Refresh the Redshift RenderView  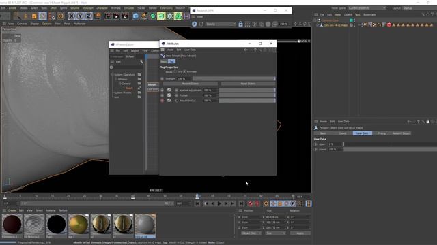(201, 24)
